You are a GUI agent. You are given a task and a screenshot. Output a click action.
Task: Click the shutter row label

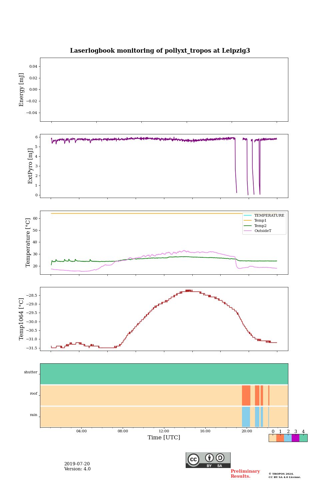[31, 372]
